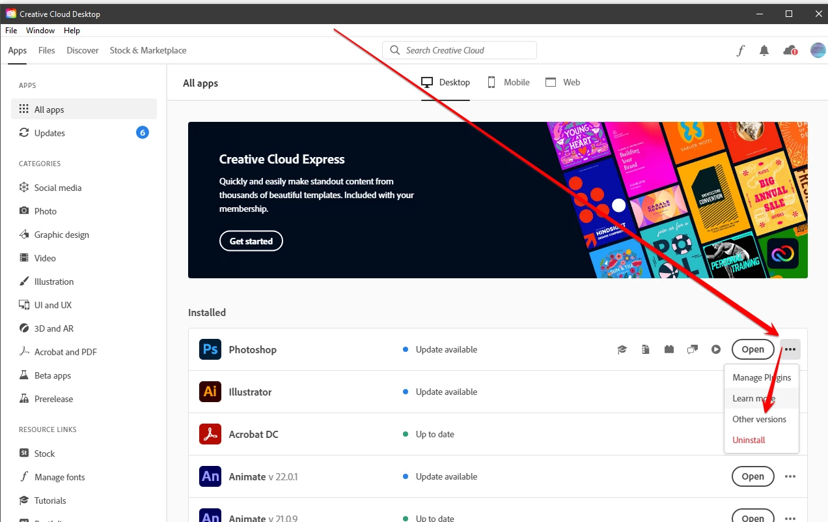
Task: Focus the Search Creative Cloud field
Action: tap(460, 50)
